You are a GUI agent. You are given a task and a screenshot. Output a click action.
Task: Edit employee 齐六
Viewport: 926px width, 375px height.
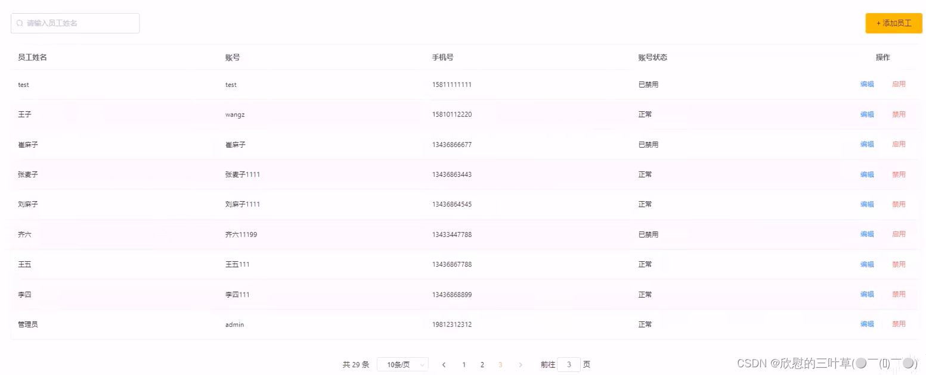(867, 234)
